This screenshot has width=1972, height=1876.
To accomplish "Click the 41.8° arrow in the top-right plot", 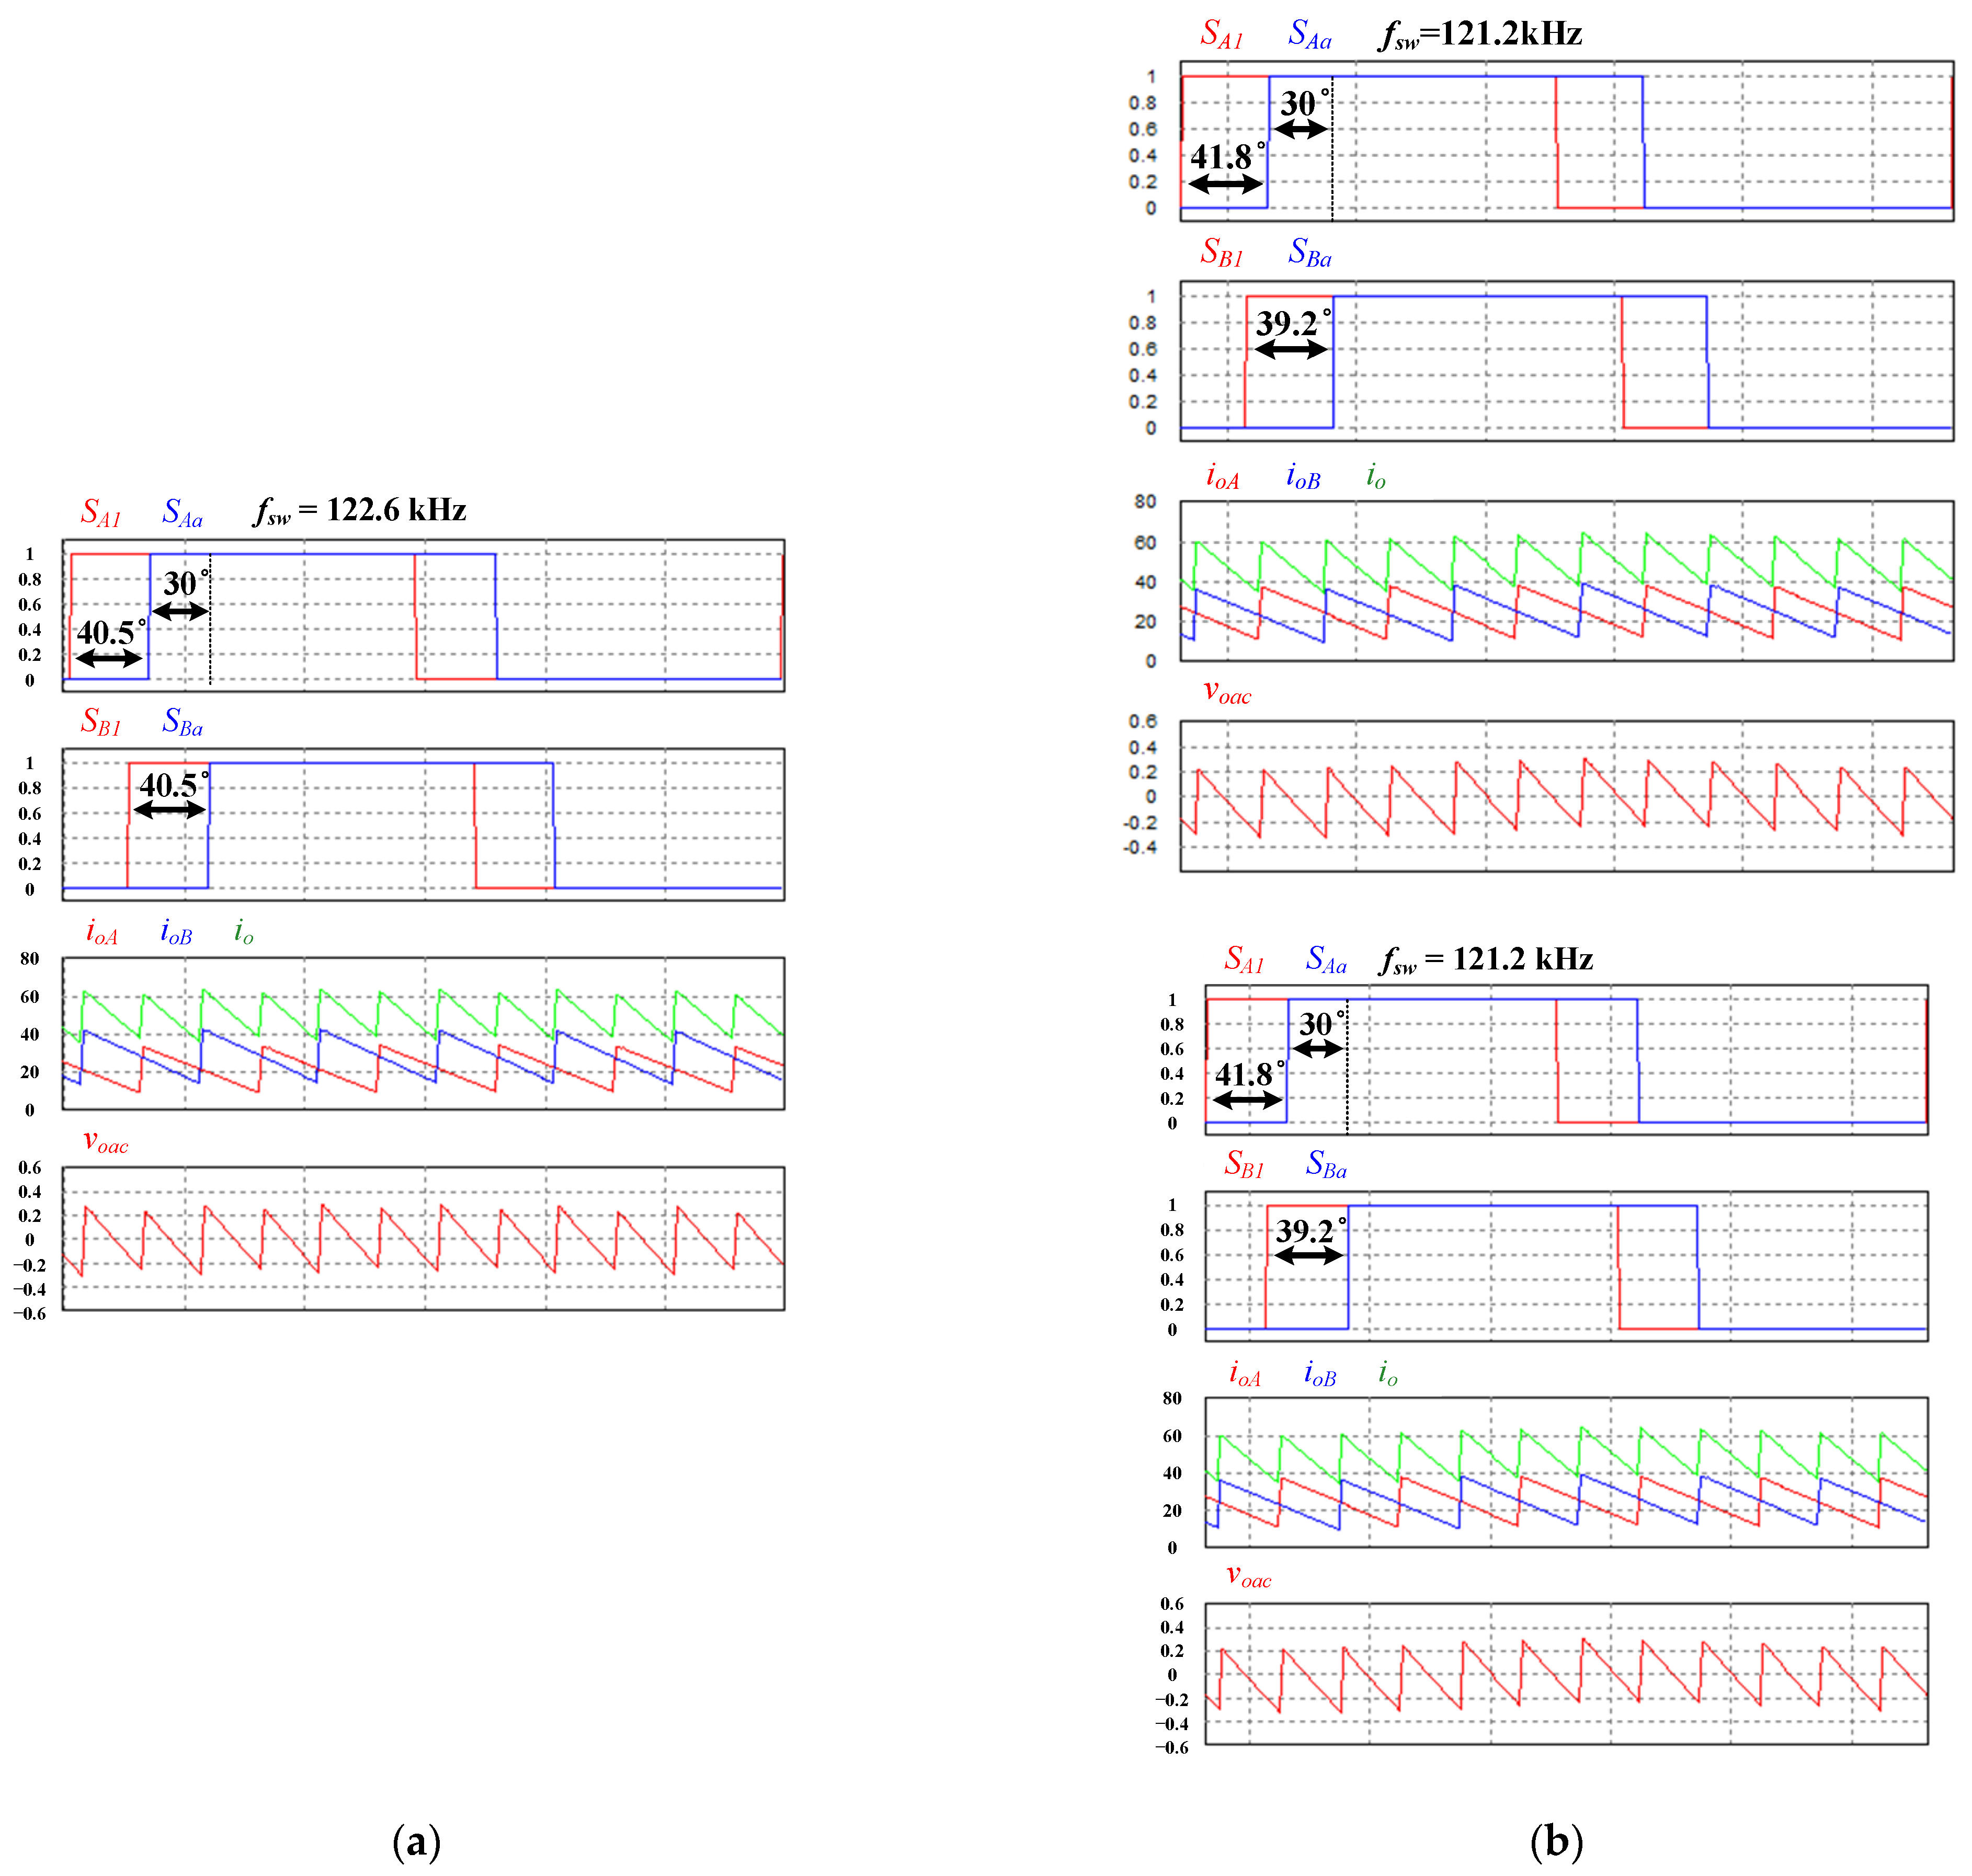I will coord(1225,184).
